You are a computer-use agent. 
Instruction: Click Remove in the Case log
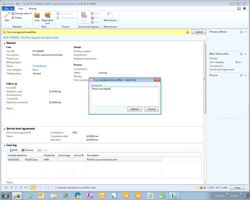click(27, 150)
